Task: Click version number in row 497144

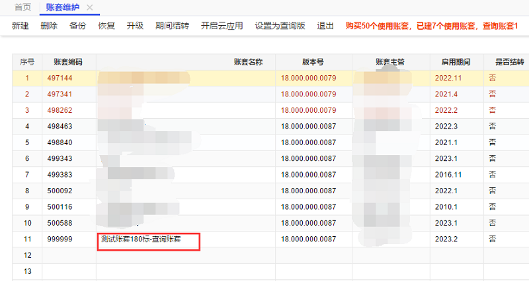Action: pos(308,78)
